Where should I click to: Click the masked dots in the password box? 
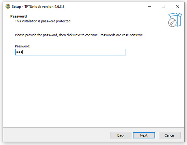(19, 52)
